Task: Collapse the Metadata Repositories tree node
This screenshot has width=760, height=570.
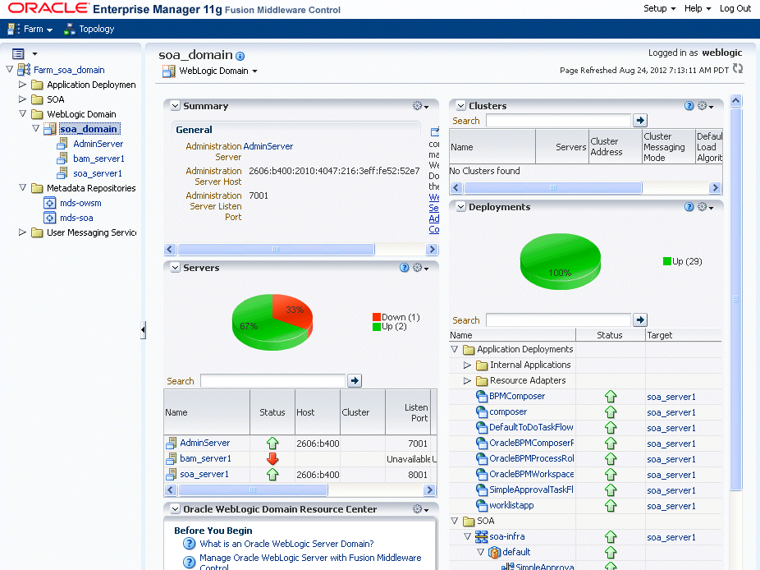Action: pyautogui.click(x=22, y=187)
